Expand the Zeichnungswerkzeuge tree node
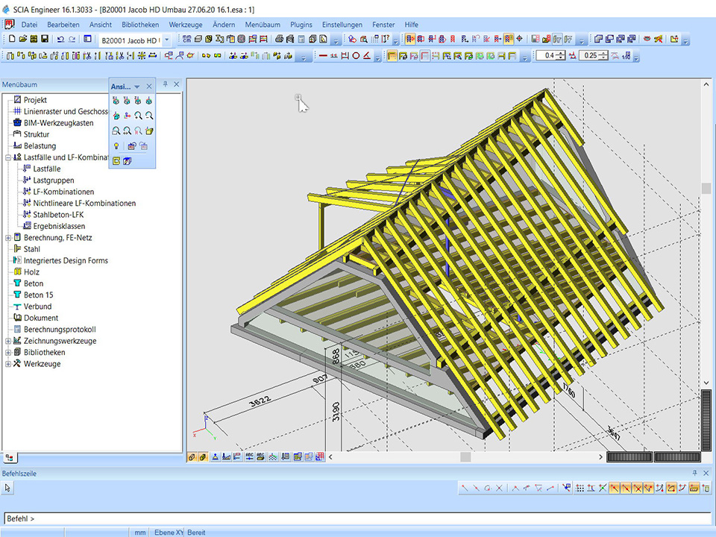Screen dimensions: 716x537 click(8, 341)
